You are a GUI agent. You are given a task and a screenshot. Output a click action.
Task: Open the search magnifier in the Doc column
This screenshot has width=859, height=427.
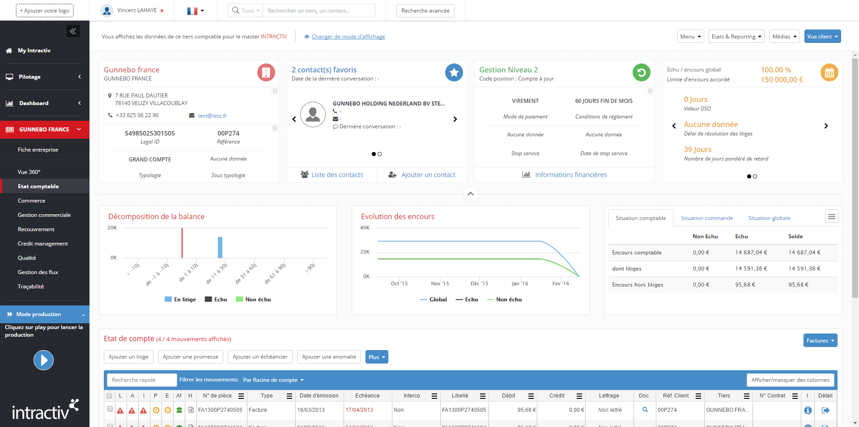[x=645, y=410]
